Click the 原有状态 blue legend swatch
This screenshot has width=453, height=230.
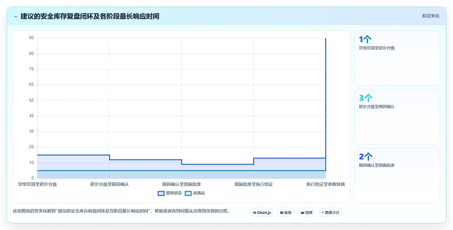[x=161, y=193]
